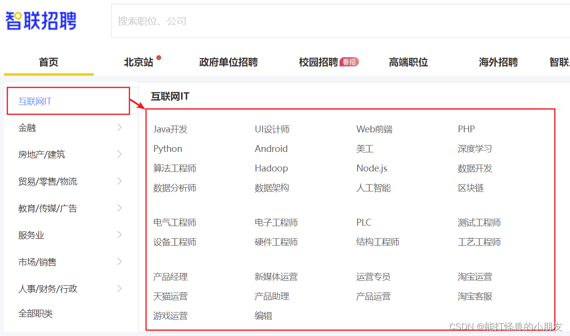Select the 互联网IT category in sidebar
The height and width of the screenshot is (336, 570).
pyautogui.click(x=35, y=102)
